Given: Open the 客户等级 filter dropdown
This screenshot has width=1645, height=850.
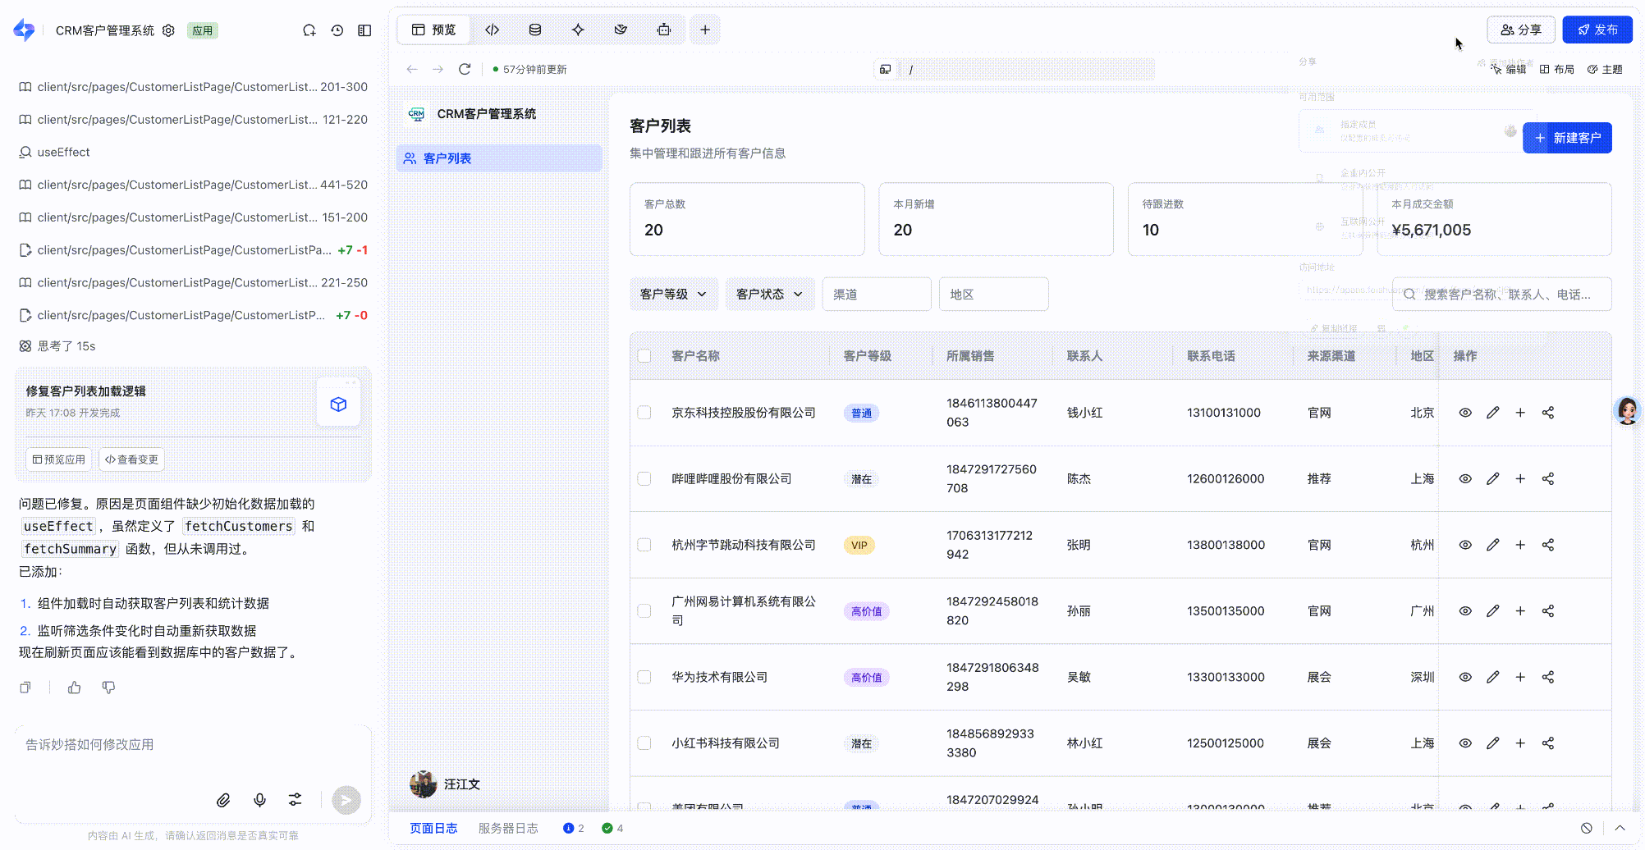Looking at the screenshot, I should [673, 294].
